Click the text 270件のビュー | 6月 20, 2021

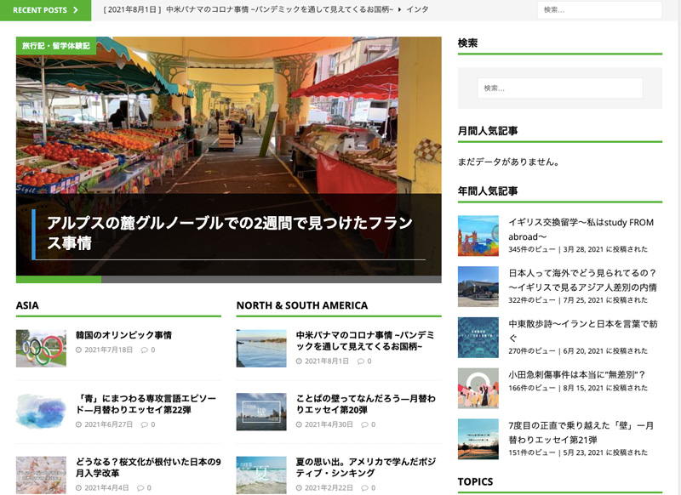coord(578,351)
